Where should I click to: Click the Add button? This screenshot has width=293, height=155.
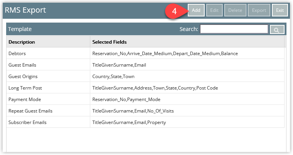196,10
